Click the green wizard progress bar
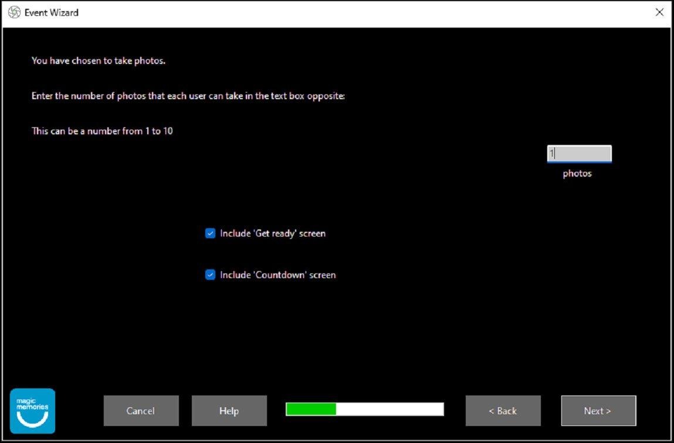The width and height of the screenshot is (674, 443). pos(364,409)
